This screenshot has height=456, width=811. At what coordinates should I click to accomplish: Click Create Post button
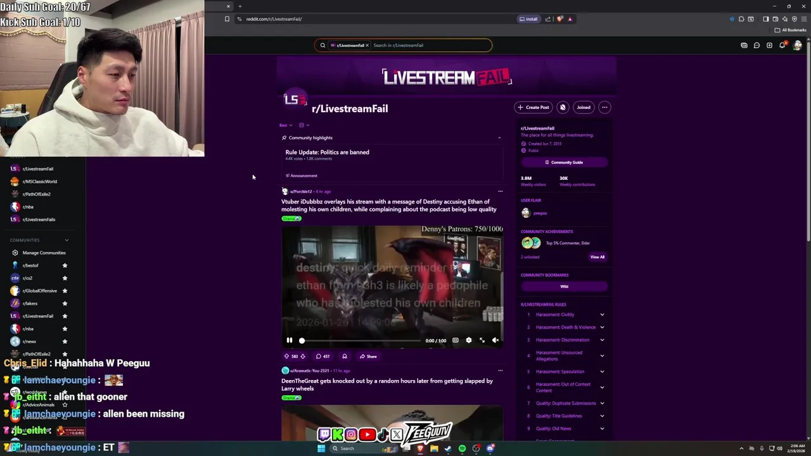click(x=533, y=108)
